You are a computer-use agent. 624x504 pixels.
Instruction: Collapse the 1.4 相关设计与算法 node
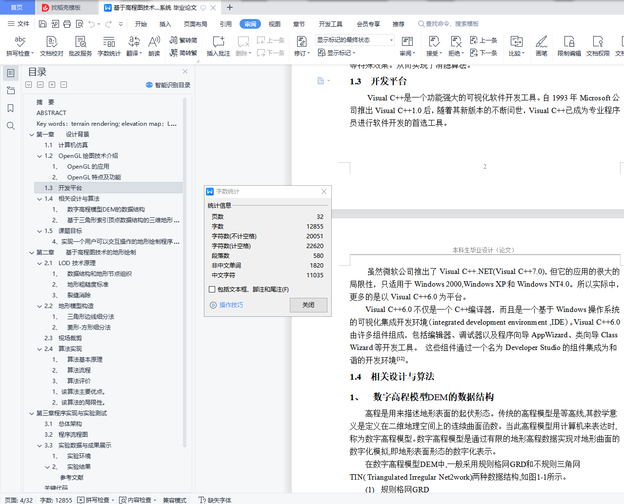point(40,199)
